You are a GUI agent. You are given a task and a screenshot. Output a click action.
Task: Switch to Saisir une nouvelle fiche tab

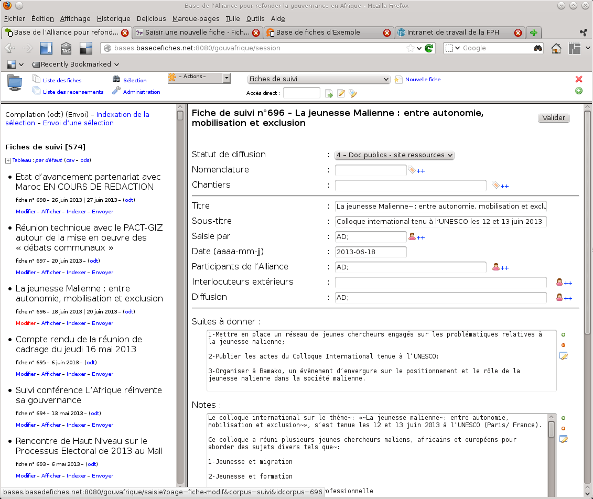pos(197,32)
